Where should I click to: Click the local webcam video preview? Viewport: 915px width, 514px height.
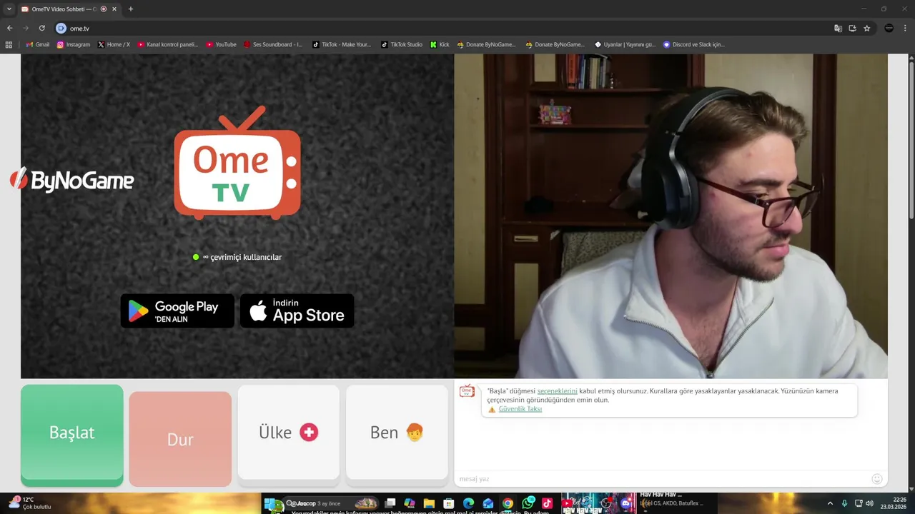pos(671,216)
